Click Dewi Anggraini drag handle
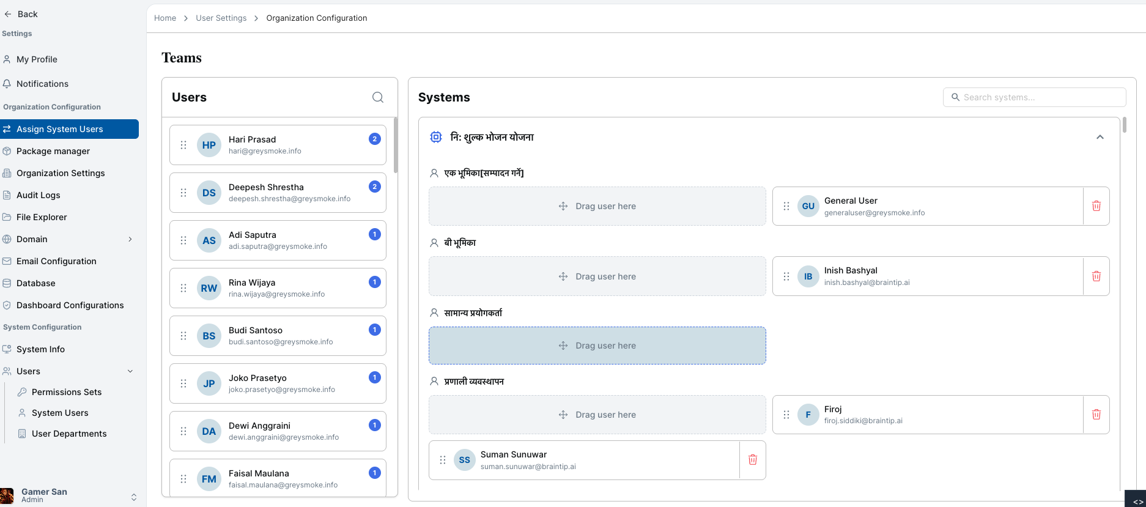The width and height of the screenshot is (1146, 507). tap(183, 431)
